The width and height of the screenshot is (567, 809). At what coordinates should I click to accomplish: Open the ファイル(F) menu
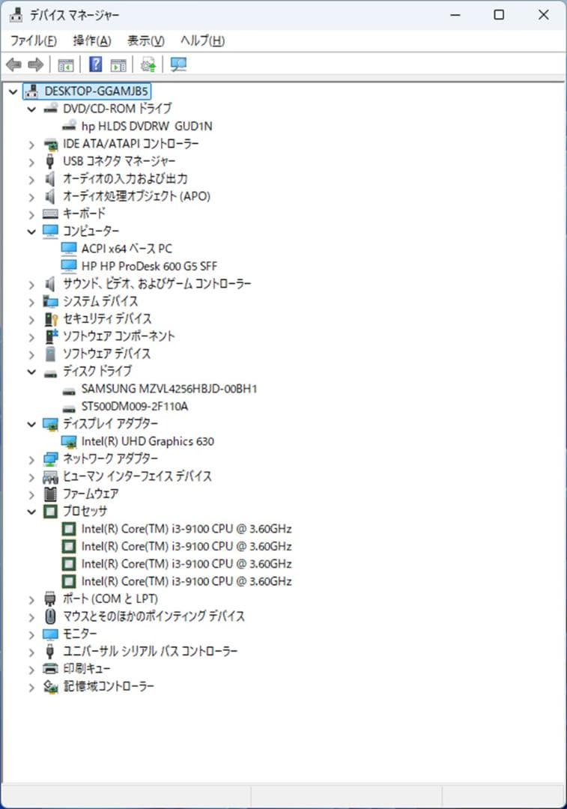[x=34, y=40]
